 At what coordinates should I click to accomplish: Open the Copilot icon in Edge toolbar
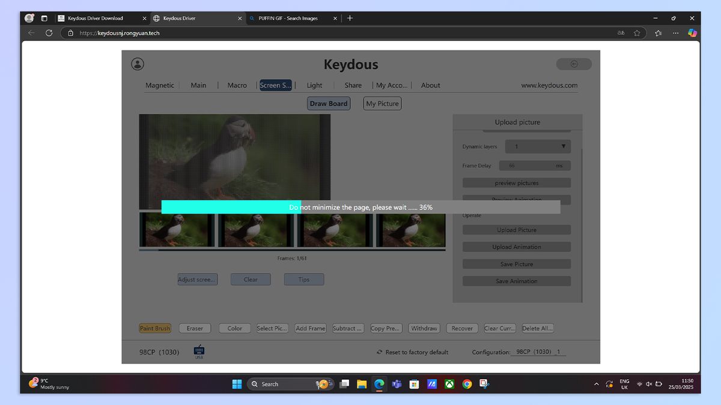coord(692,33)
